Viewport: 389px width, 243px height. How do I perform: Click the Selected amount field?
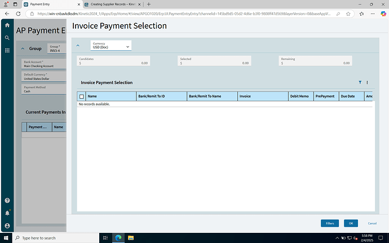(x=214, y=61)
